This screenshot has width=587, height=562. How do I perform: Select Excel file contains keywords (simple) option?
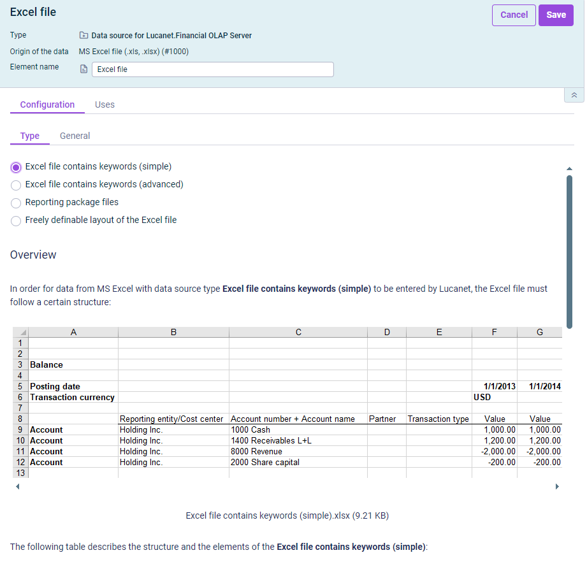coord(16,167)
